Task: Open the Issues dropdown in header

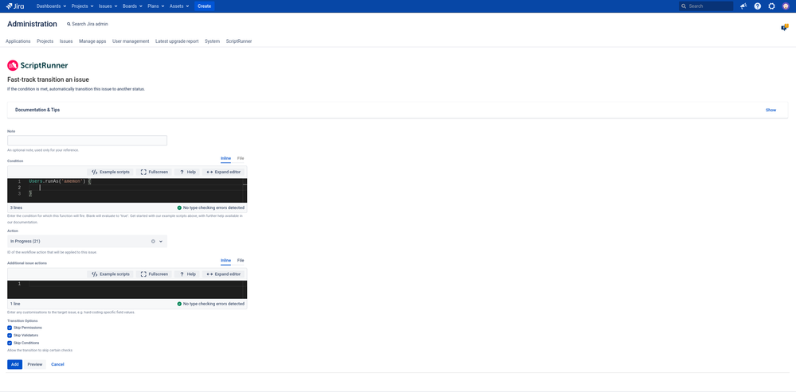Action: 108,6
